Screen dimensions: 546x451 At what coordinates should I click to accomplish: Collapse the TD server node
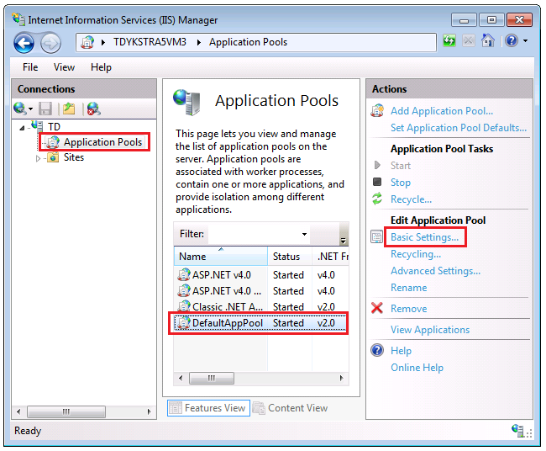click(x=22, y=127)
